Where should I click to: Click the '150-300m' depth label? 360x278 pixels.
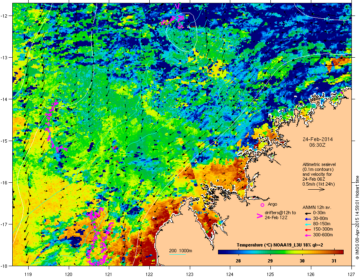coord(323,229)
